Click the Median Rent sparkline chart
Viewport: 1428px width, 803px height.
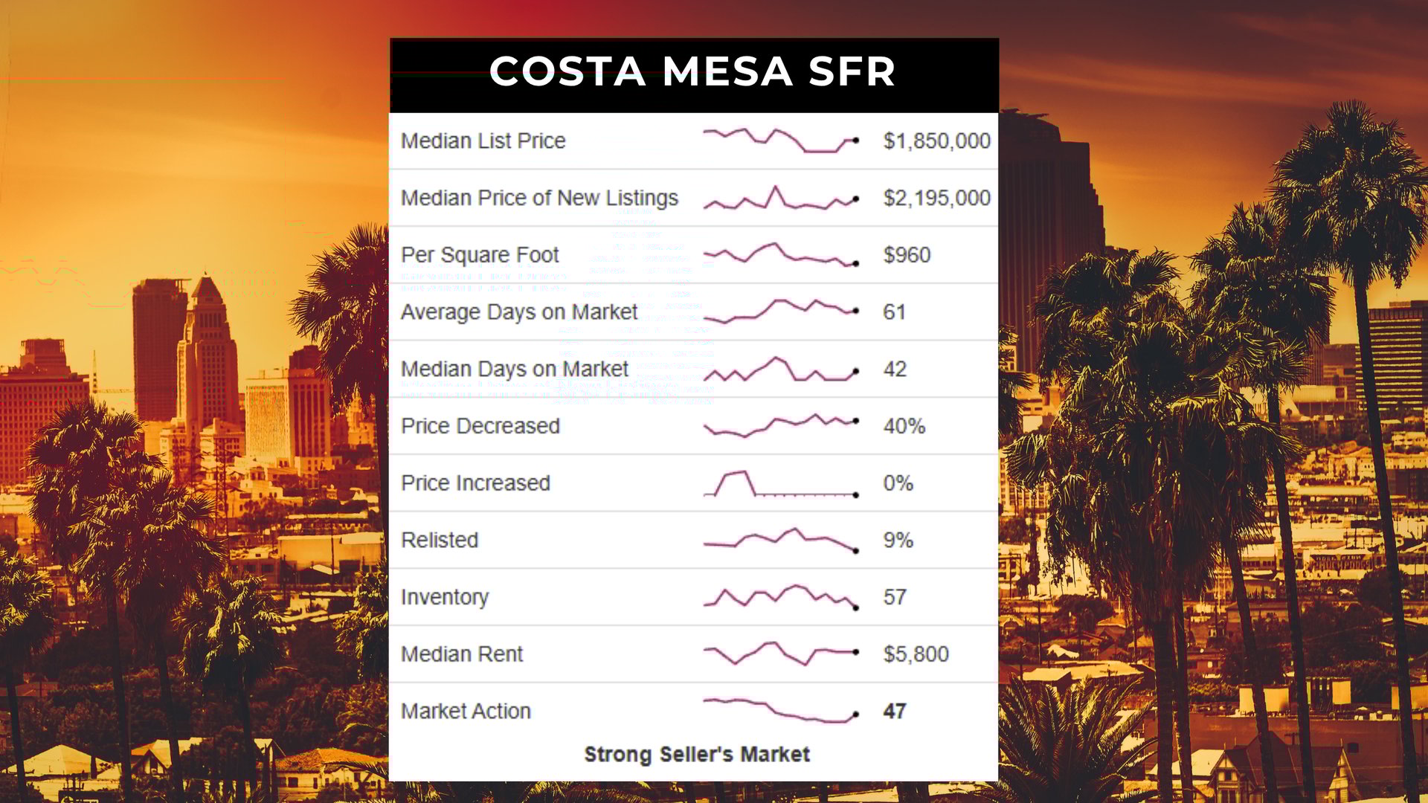781,653
